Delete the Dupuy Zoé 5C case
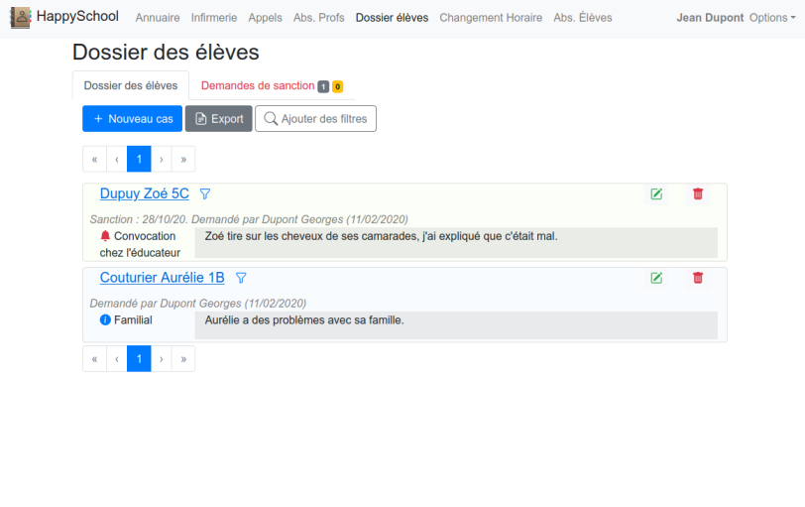This screenshot has width=805, height=507. tap(698, 194)
